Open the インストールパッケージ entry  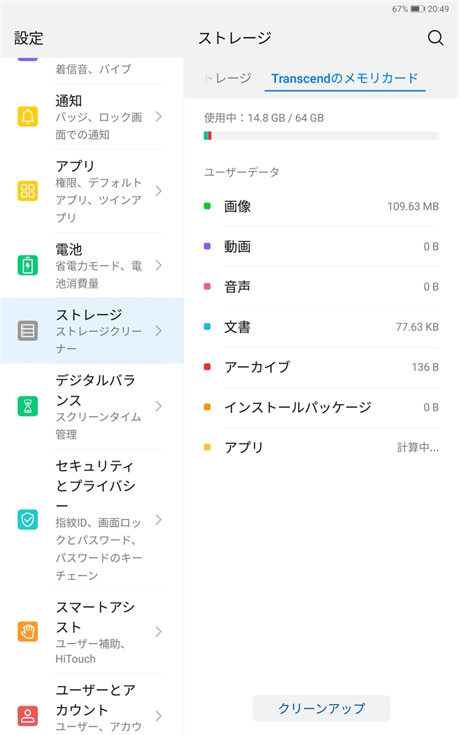321,408
